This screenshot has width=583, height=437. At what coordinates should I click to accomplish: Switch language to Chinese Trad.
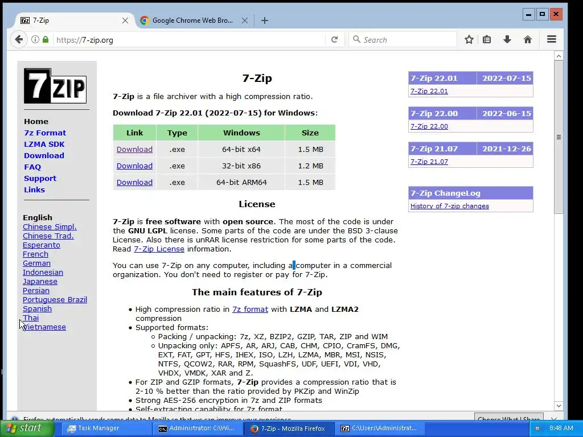point(48,236)
